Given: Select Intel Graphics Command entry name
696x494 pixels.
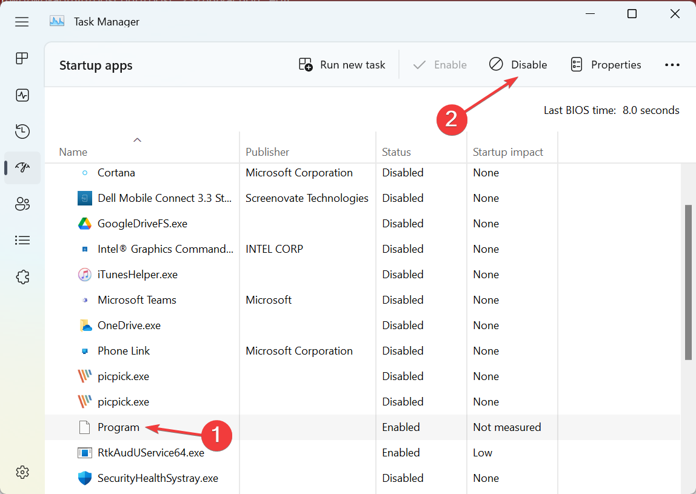Looking at the screenshot, I should 166,249.
